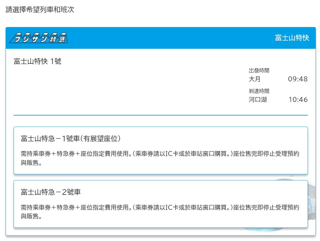Image resolution: width=320 pixels, height=241 pixels.
Task: Click the 出發時間 label
Action: click(x=259, y=71)
